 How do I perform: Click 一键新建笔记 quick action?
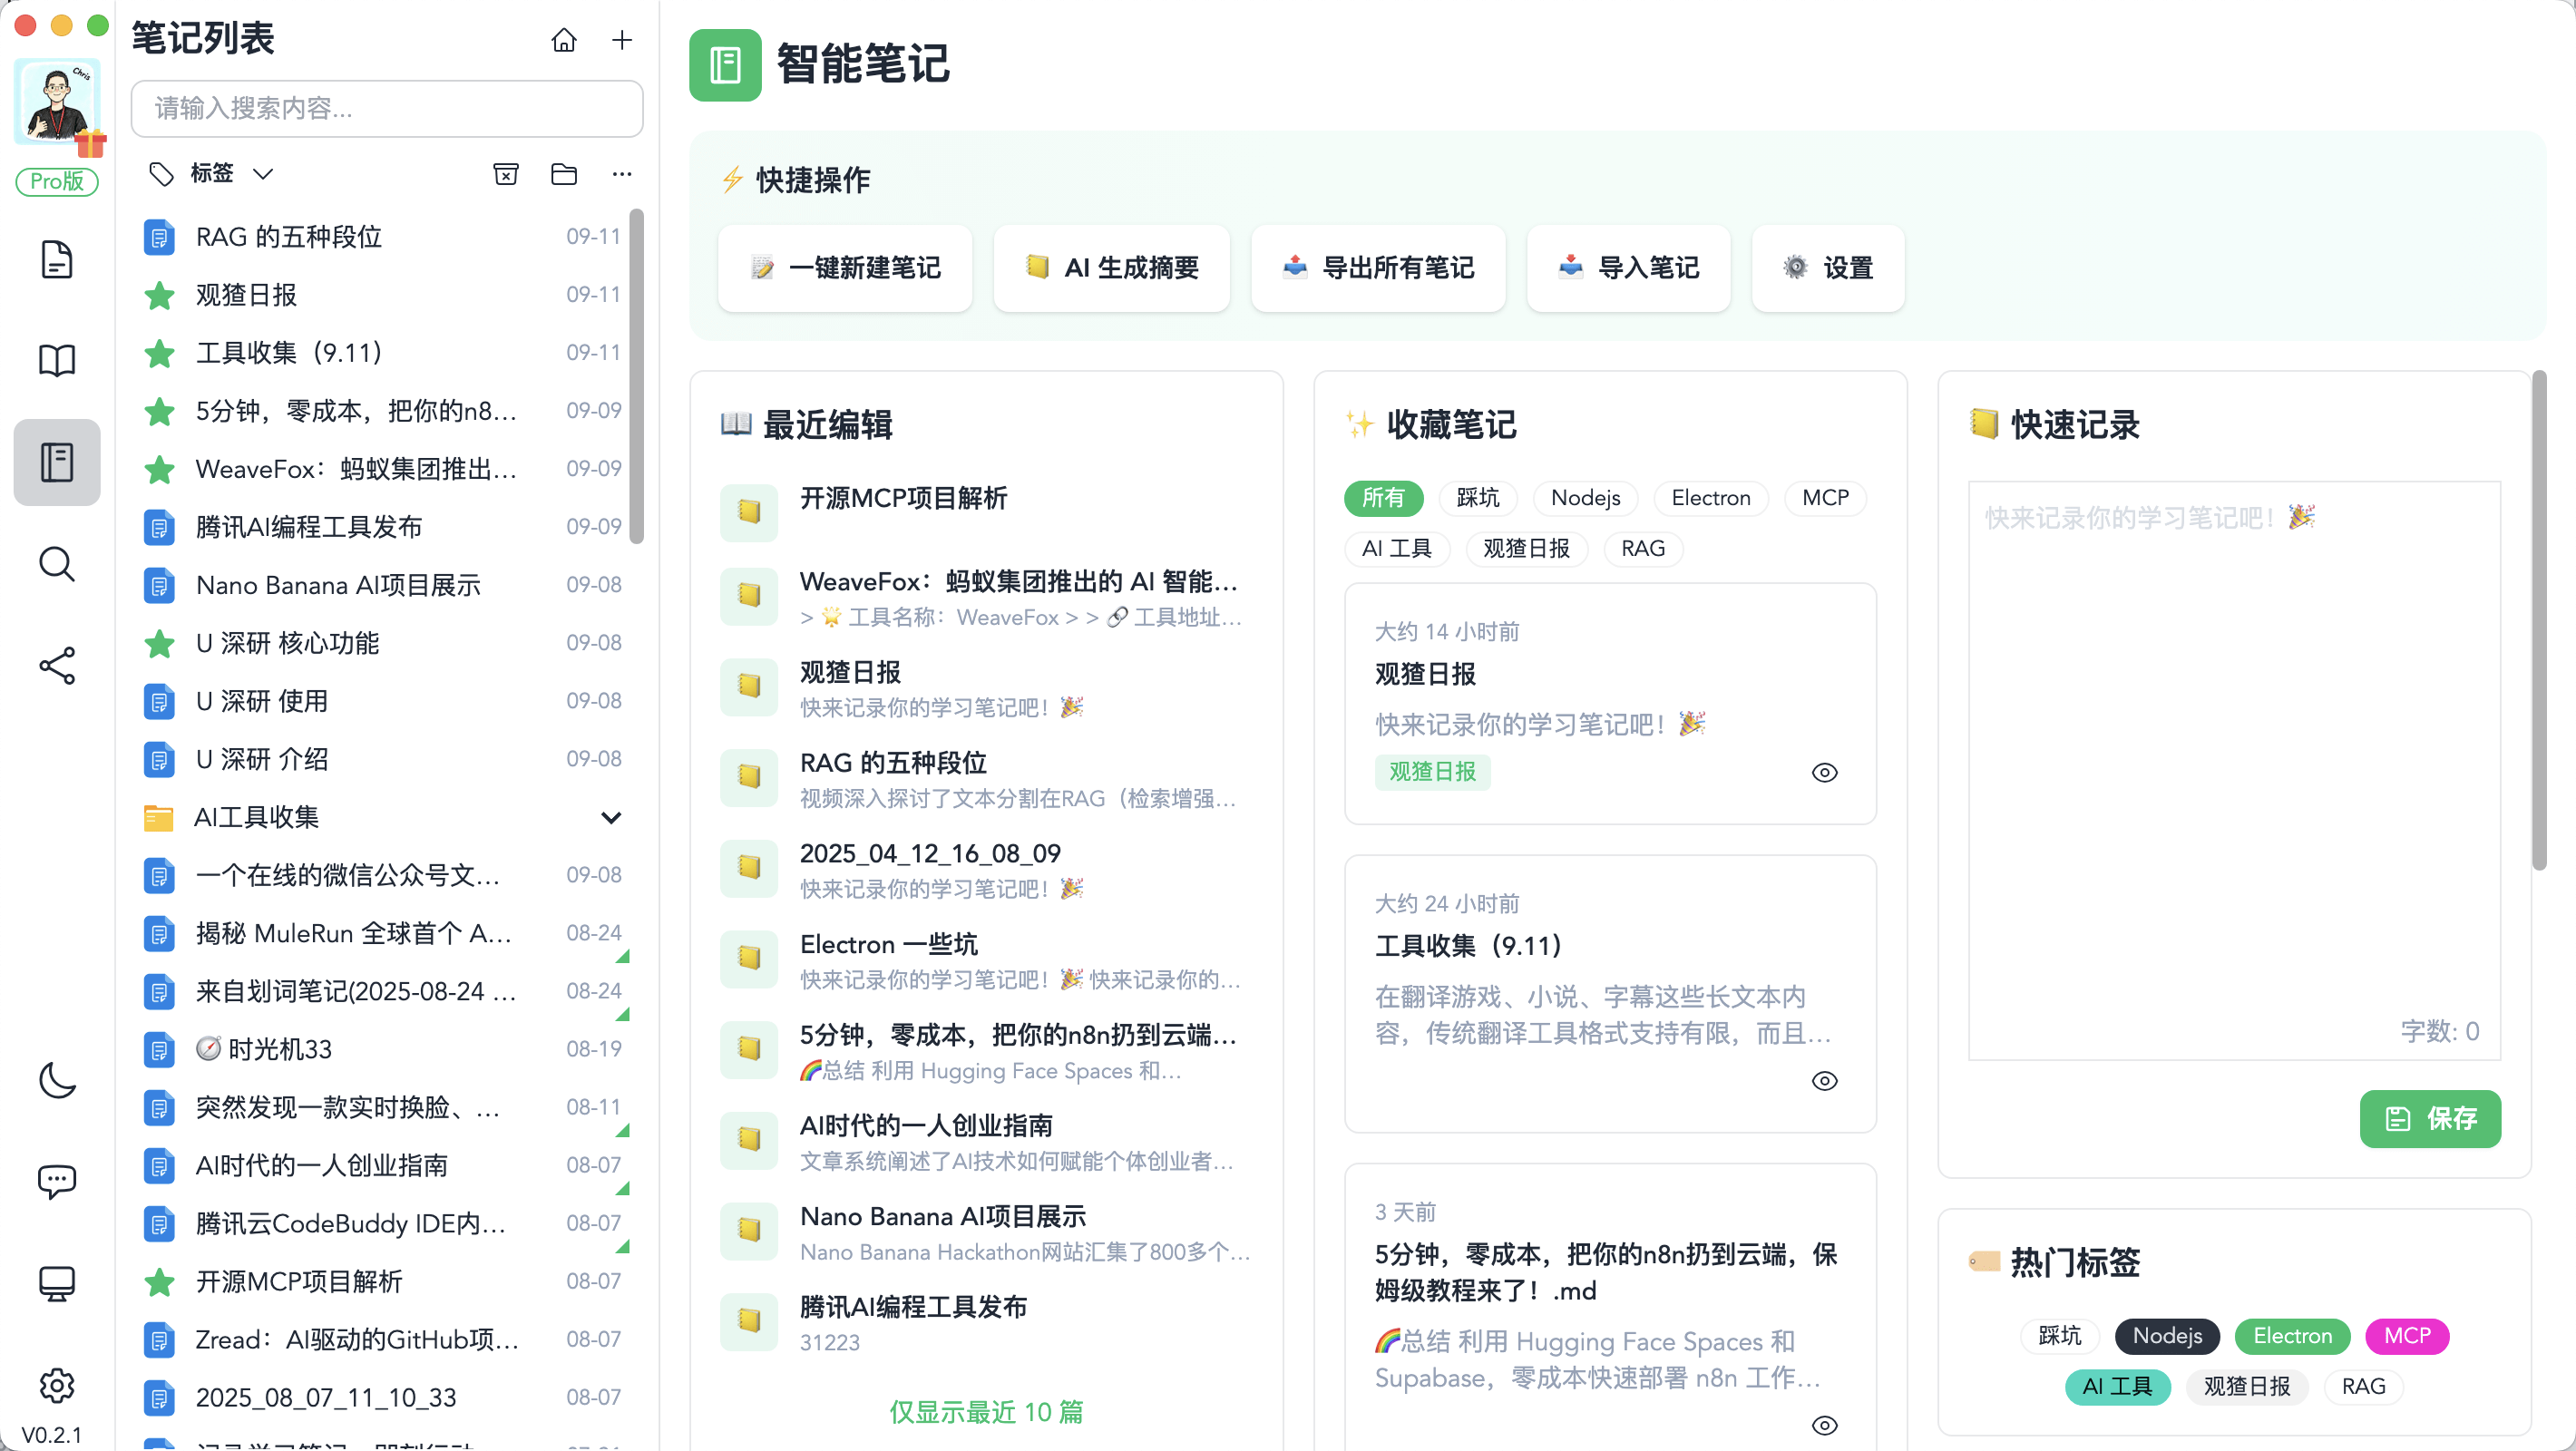(x=845, y=268)
